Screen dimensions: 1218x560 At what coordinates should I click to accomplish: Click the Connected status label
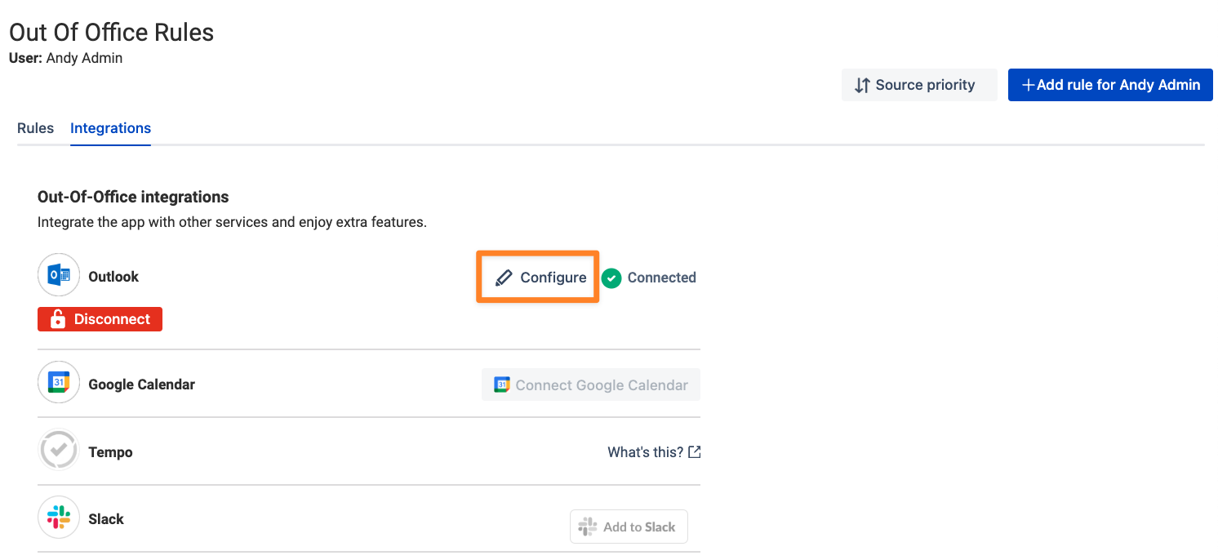click(661, 278)
